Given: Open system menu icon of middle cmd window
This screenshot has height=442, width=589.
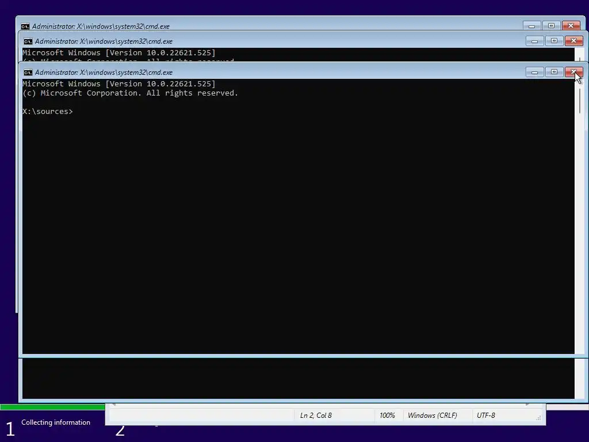Looking at the screenshot, I should [x=28, y=41].
